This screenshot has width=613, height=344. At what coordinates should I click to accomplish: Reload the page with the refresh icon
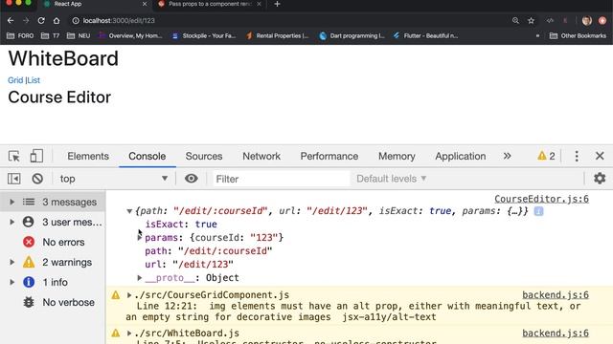click(41, 20)
